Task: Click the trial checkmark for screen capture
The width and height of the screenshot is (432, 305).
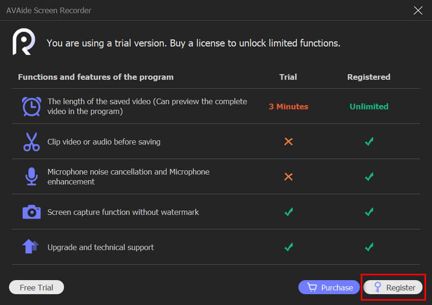Action: coord(288,212)
